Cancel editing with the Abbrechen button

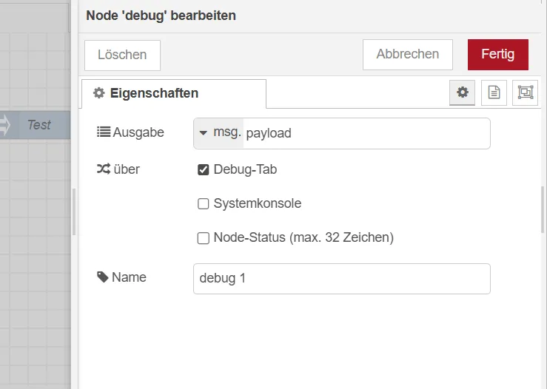tap(407, 55)
